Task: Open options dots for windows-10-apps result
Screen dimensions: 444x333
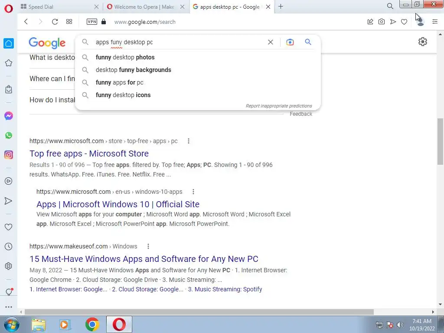Action: (x=193, y=192)
